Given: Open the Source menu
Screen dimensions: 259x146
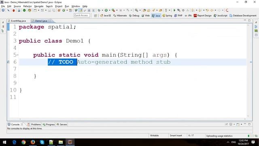Looking at the screenshot, I should (x=17, y=6).
